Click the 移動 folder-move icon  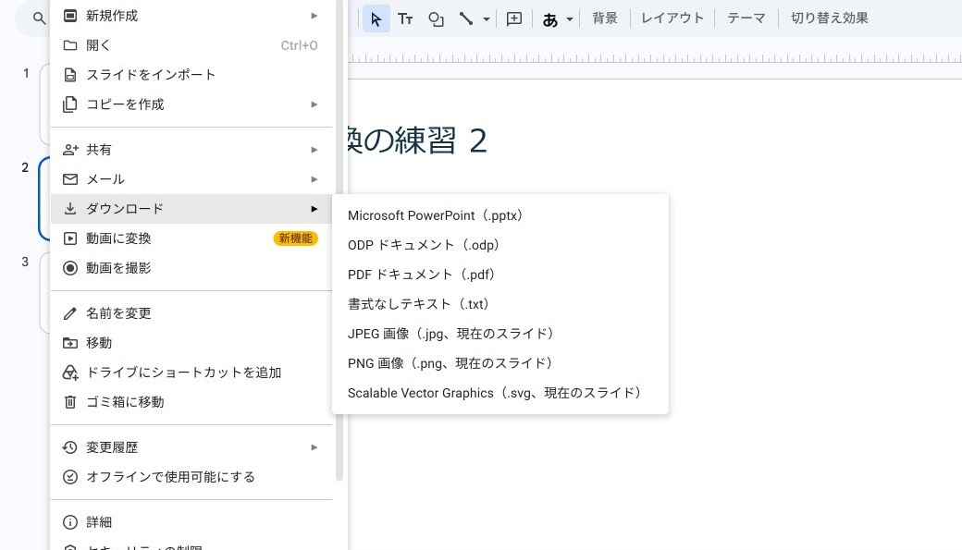pos(70,343)
